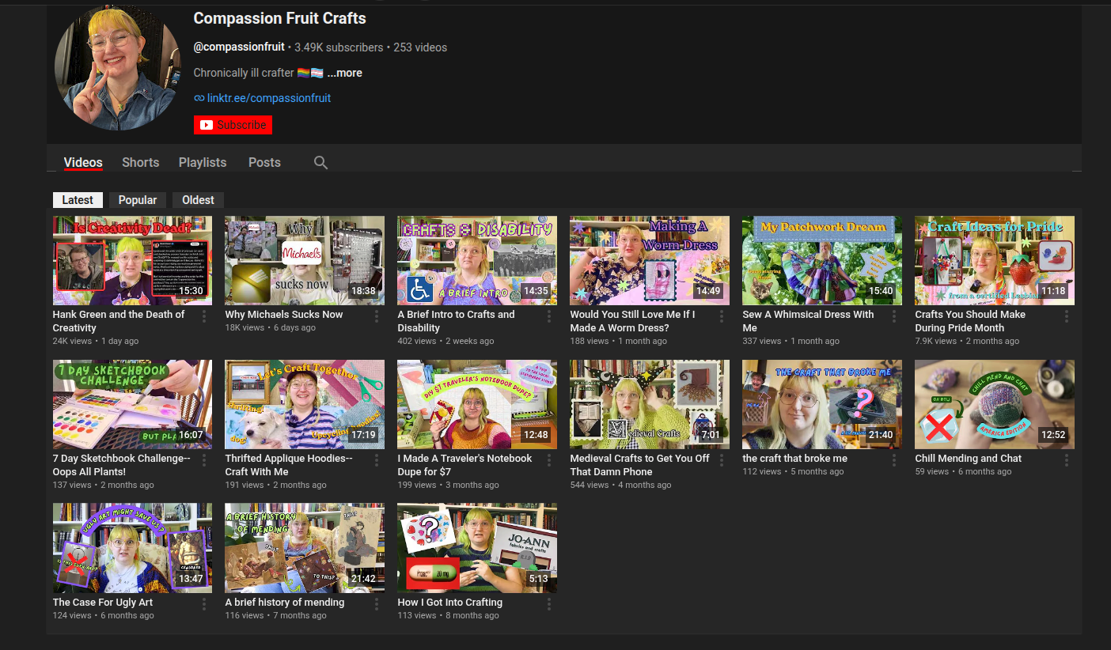Play 'The Craft That Broke Me' thumbnail
1111x650 pixels.
click(x=822, y=405)
